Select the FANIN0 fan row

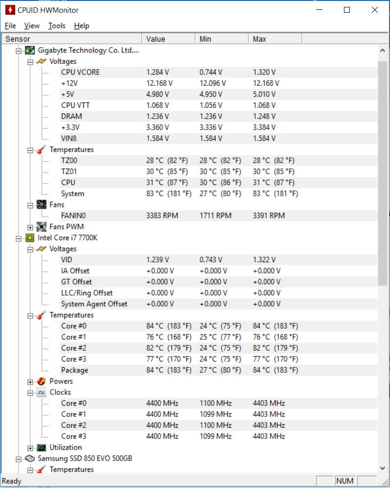tap(219, 216)
